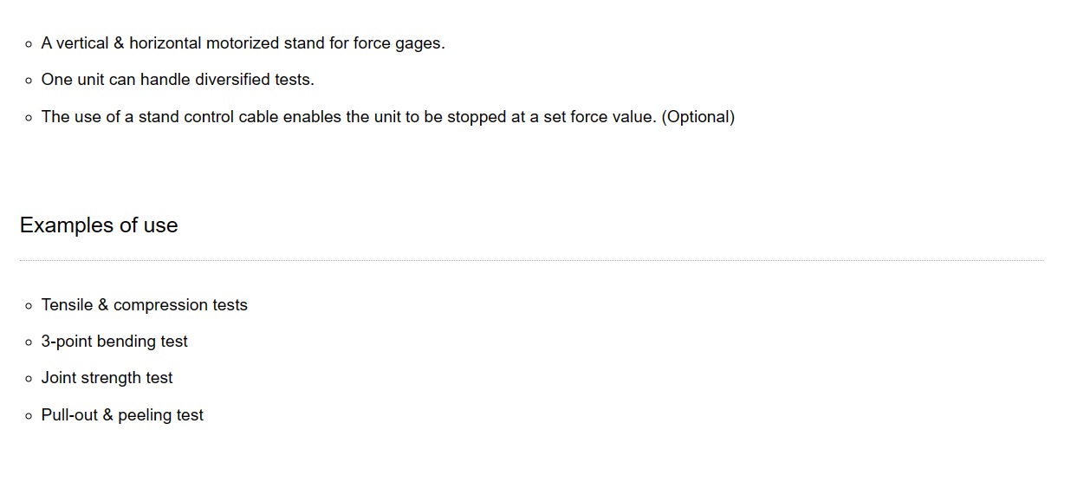Click the "3-point bending test" text

pos(114,342)
